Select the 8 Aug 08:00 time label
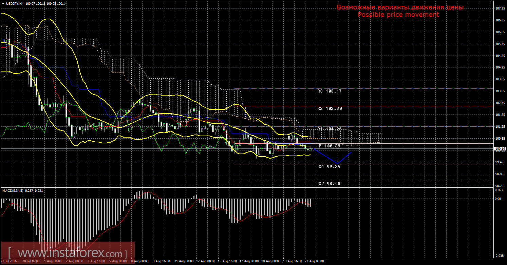This screenshot has height=265, width=507. click(140, 262)
